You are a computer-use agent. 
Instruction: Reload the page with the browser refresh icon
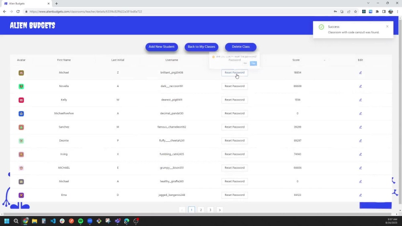[18, 12]
